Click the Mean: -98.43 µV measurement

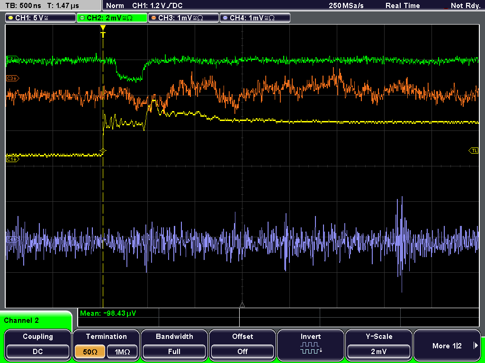tap(108, 313)
